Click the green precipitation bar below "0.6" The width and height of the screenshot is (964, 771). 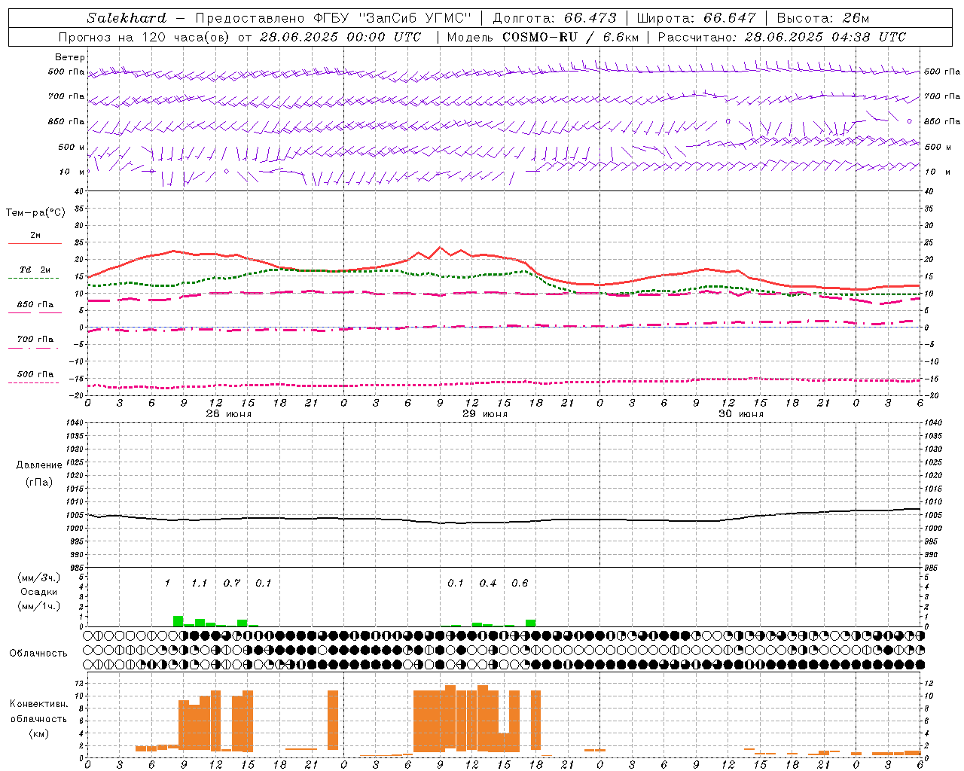tap(531, 623)
